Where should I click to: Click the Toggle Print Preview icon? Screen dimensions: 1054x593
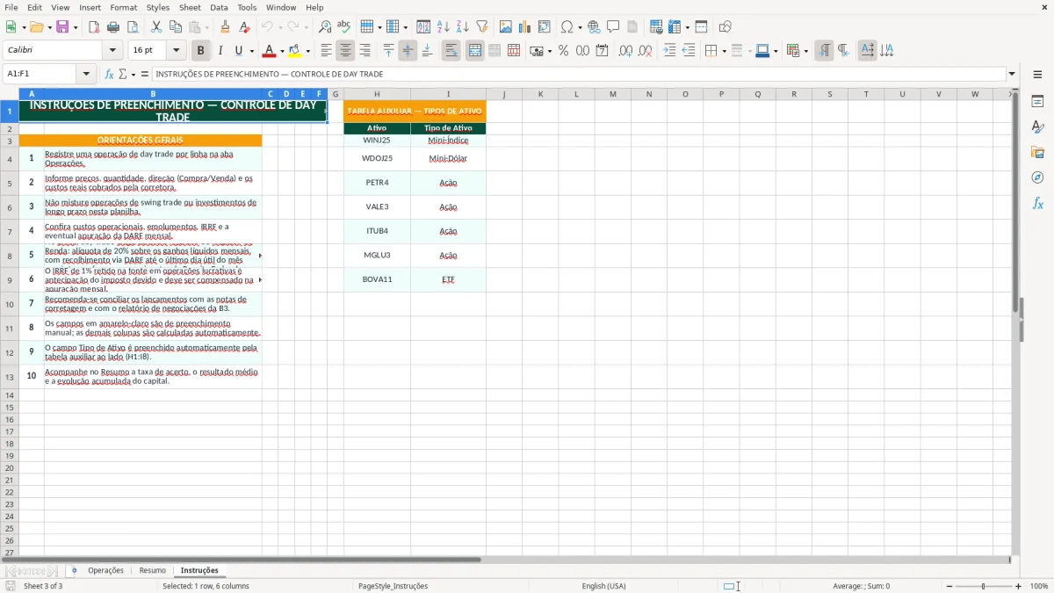click(132, 27)
